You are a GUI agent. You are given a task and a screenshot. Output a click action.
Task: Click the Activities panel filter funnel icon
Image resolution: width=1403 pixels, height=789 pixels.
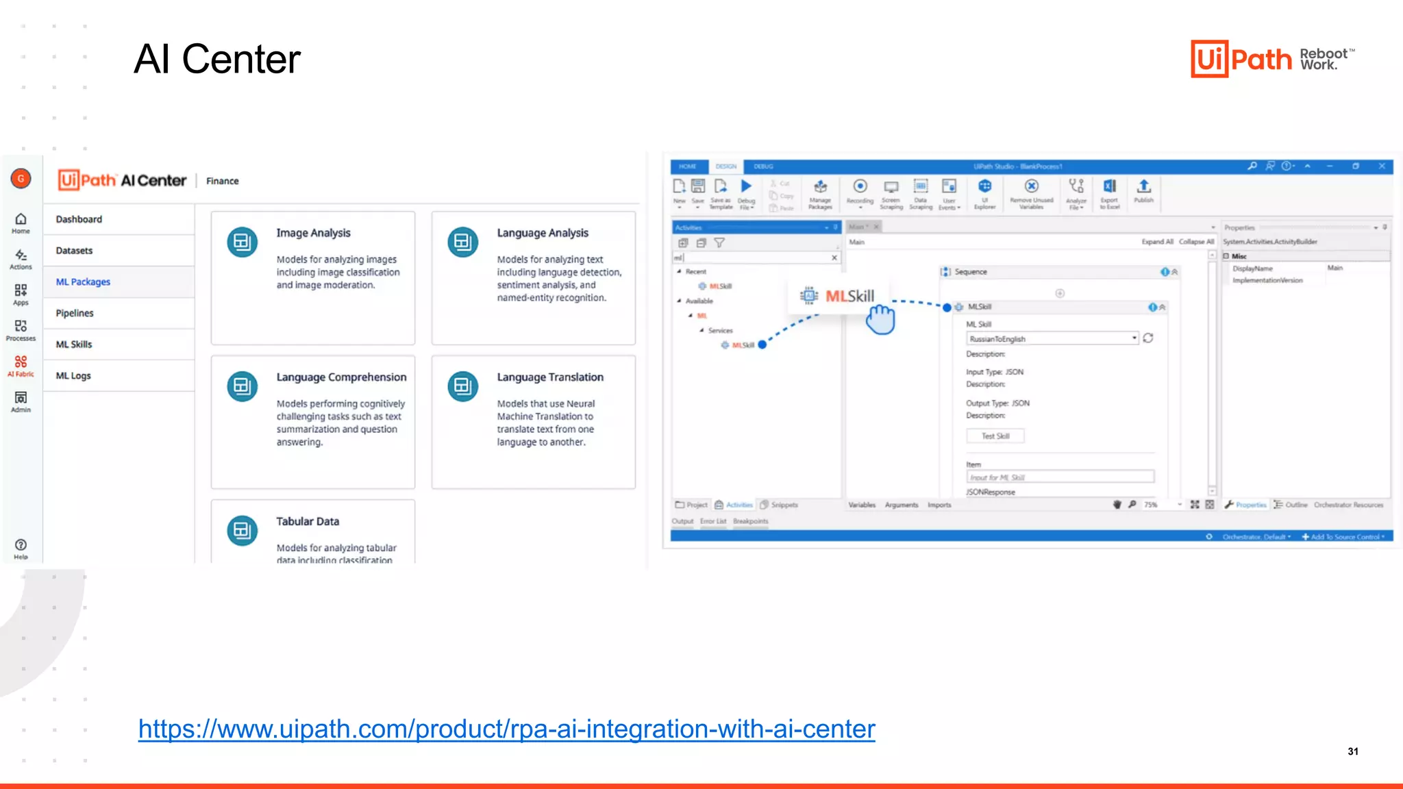[x=719, y=242]
